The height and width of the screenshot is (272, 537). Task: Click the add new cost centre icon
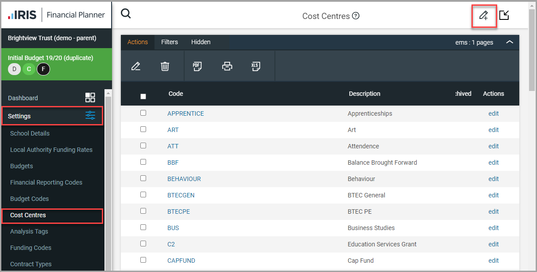(483, 16)
